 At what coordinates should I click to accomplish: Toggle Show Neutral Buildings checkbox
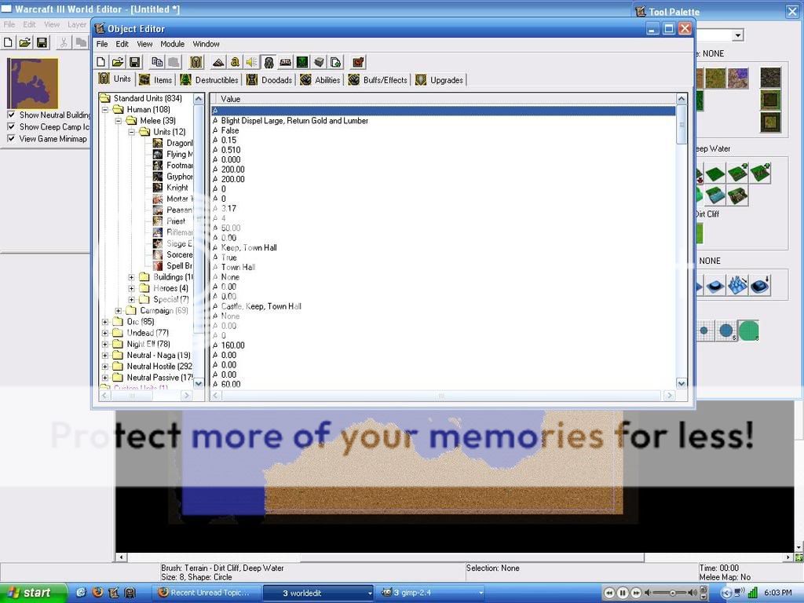11,115
